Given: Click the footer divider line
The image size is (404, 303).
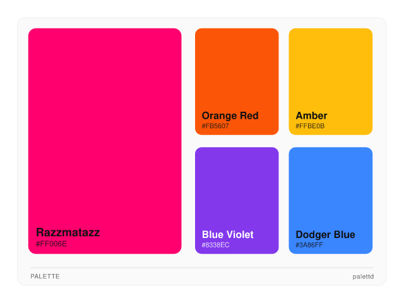Looking at the screenshot, I should click(x=202, y=268).
